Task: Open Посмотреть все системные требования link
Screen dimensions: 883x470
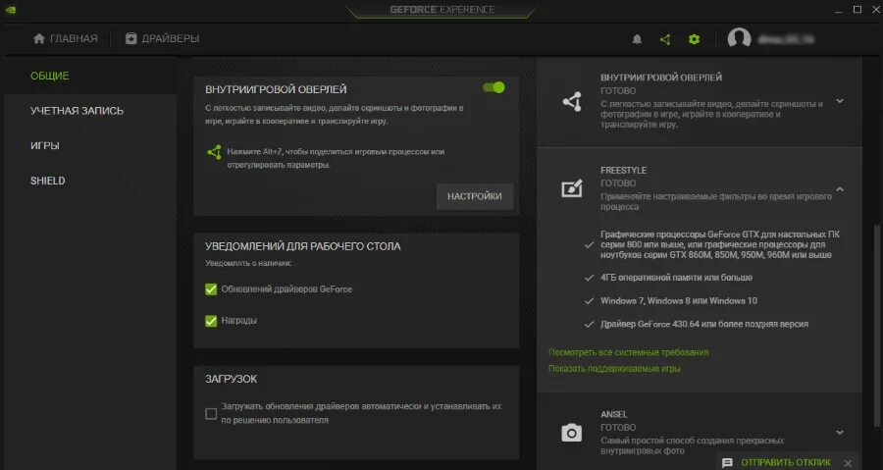Action: point(629,352)
